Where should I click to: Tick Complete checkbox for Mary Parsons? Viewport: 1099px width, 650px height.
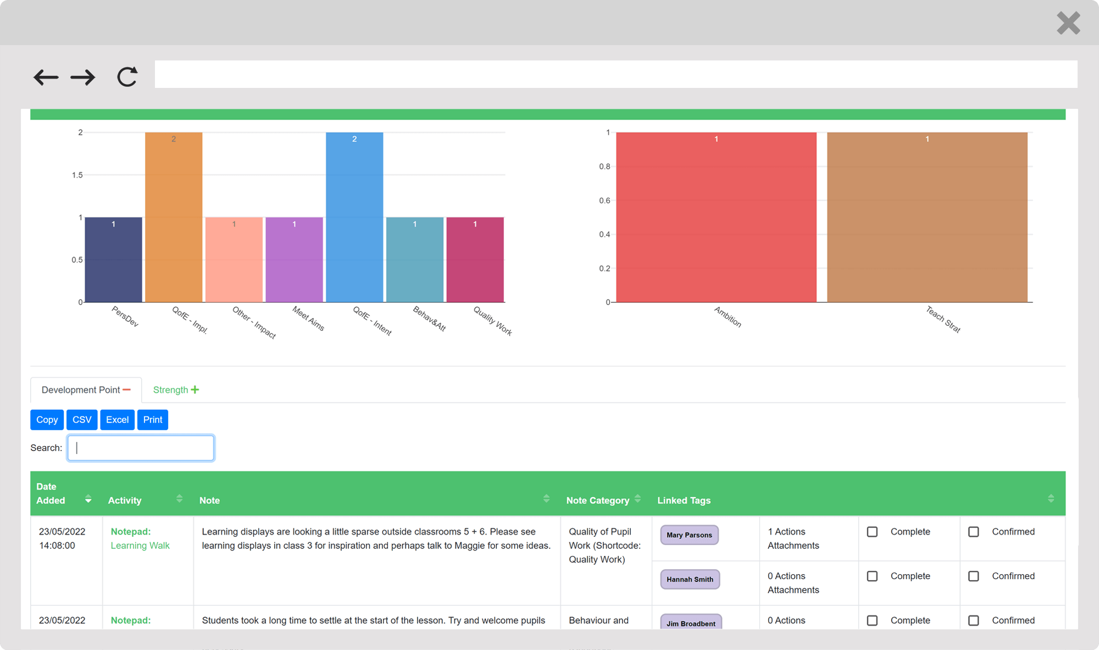point(872,532)
